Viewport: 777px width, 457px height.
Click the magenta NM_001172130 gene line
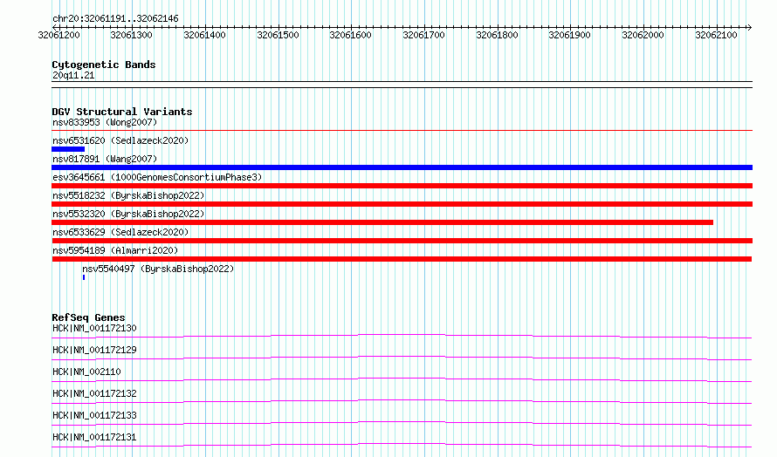[402, 336]
